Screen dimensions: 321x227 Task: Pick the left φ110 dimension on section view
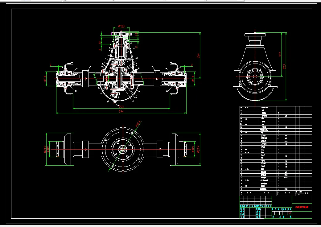[45, 79]
